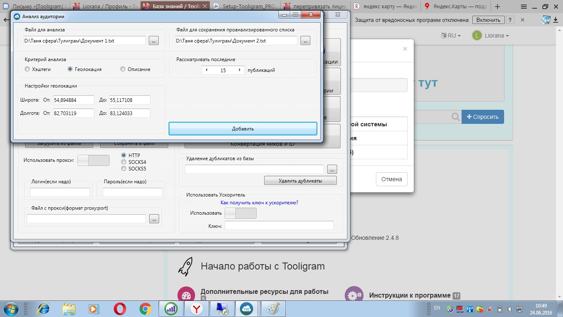Click the Долгота От field 82,703119
The image size is (563, 317).
pyautogui.click(x=74, y=113)
